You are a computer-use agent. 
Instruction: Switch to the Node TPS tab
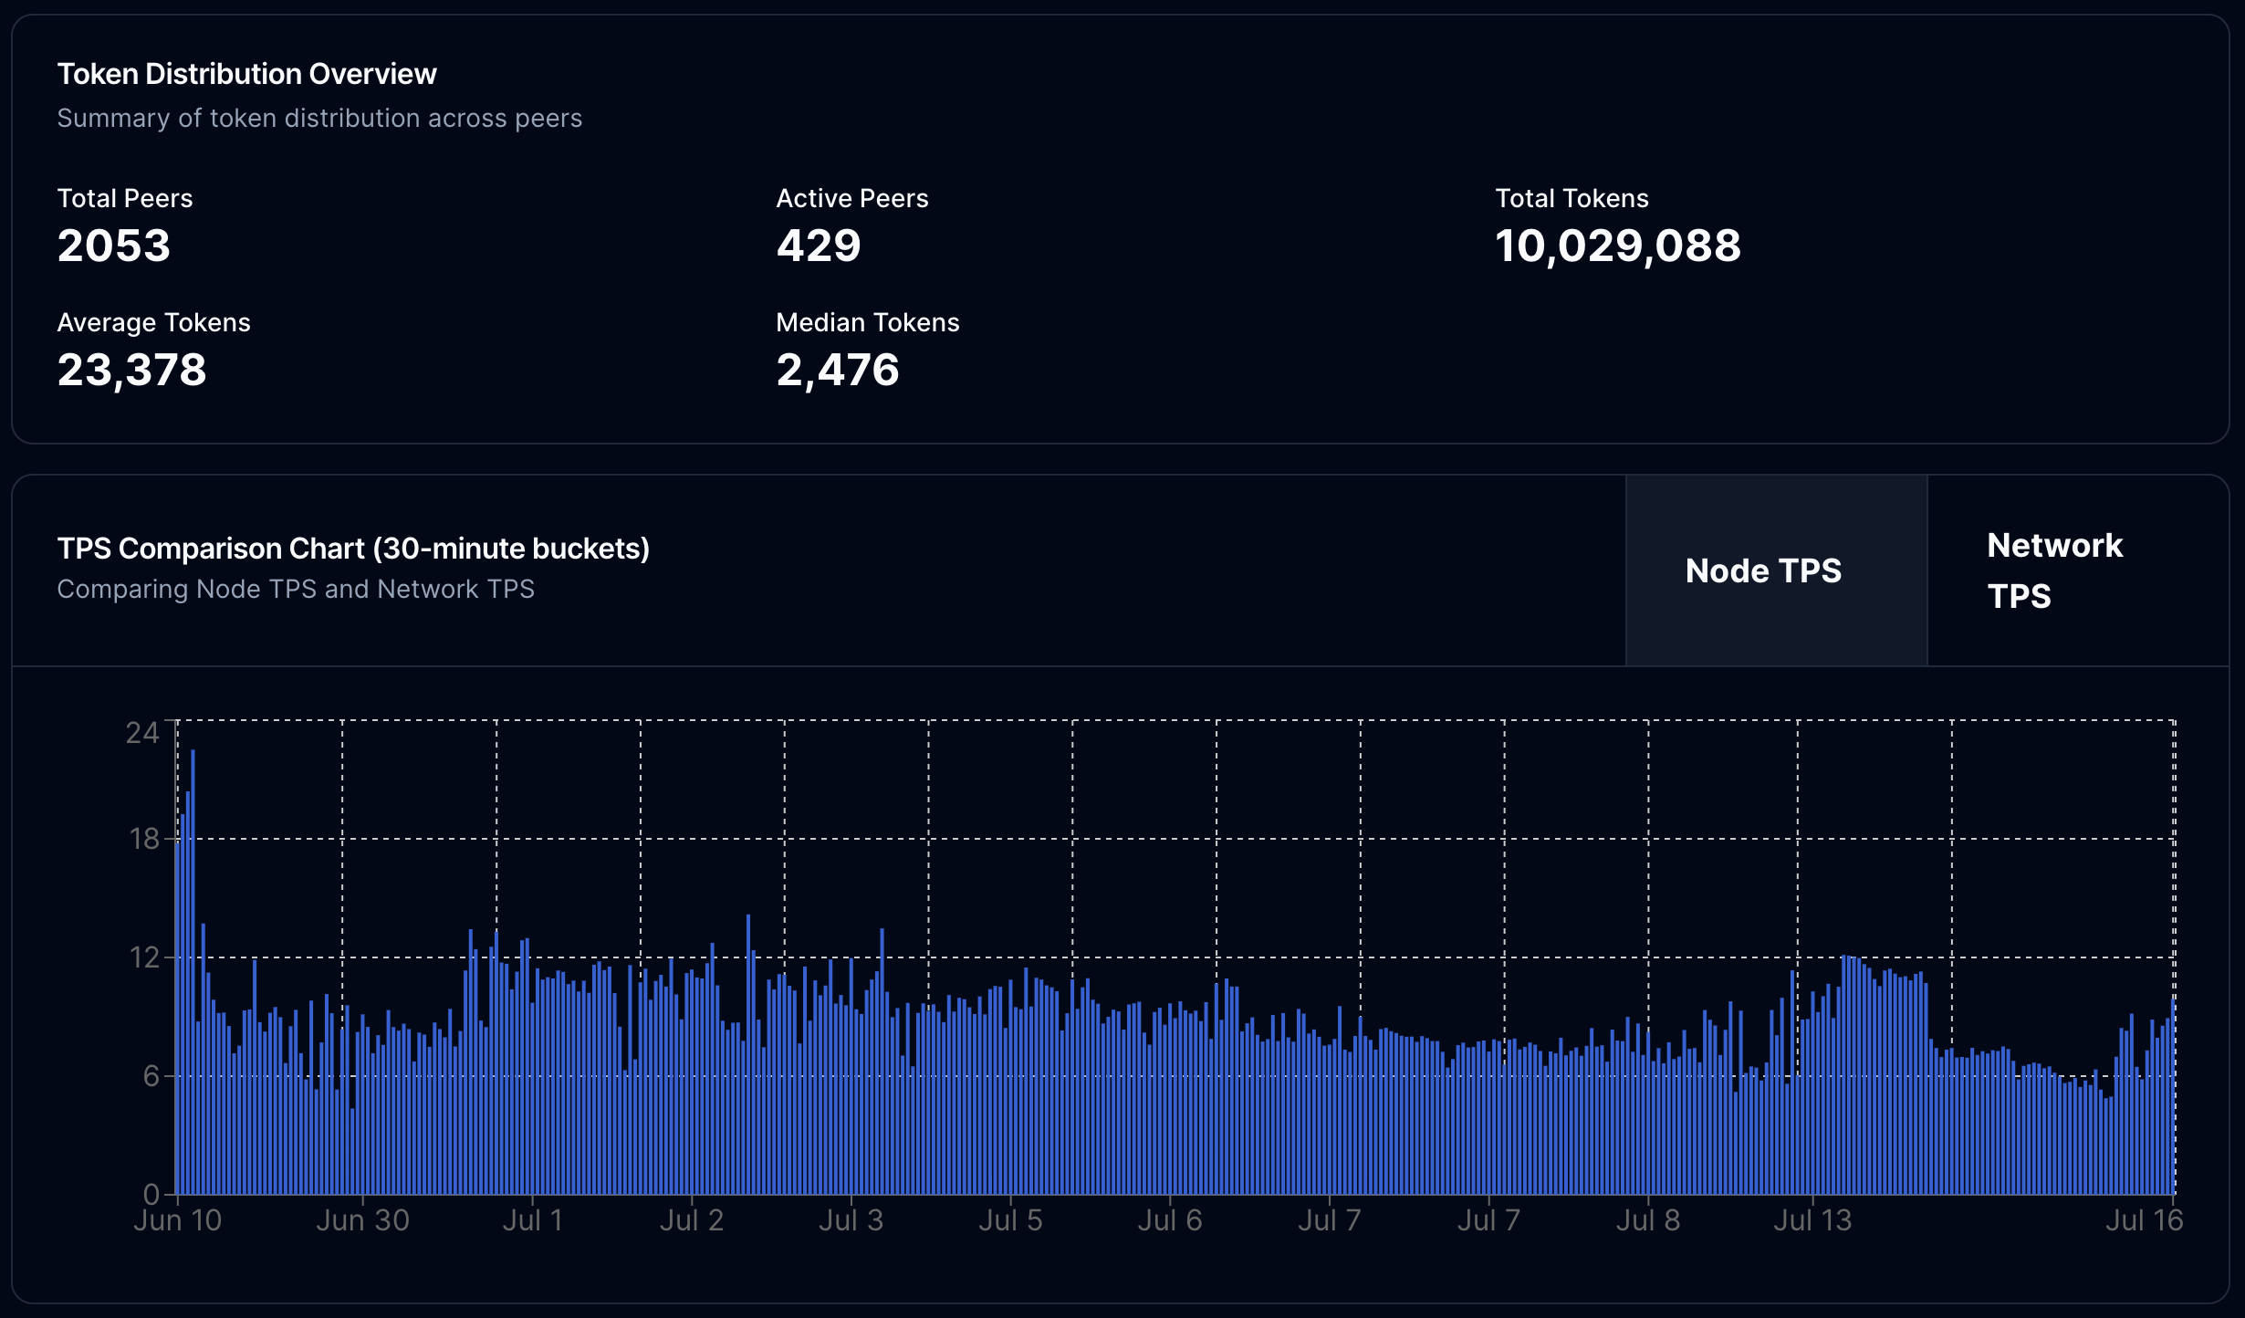pyautogui.click(x=1776, y=570)
